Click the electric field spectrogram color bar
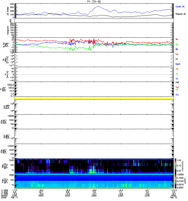Screen dimensions: 188x201 [x=175, y=166]
